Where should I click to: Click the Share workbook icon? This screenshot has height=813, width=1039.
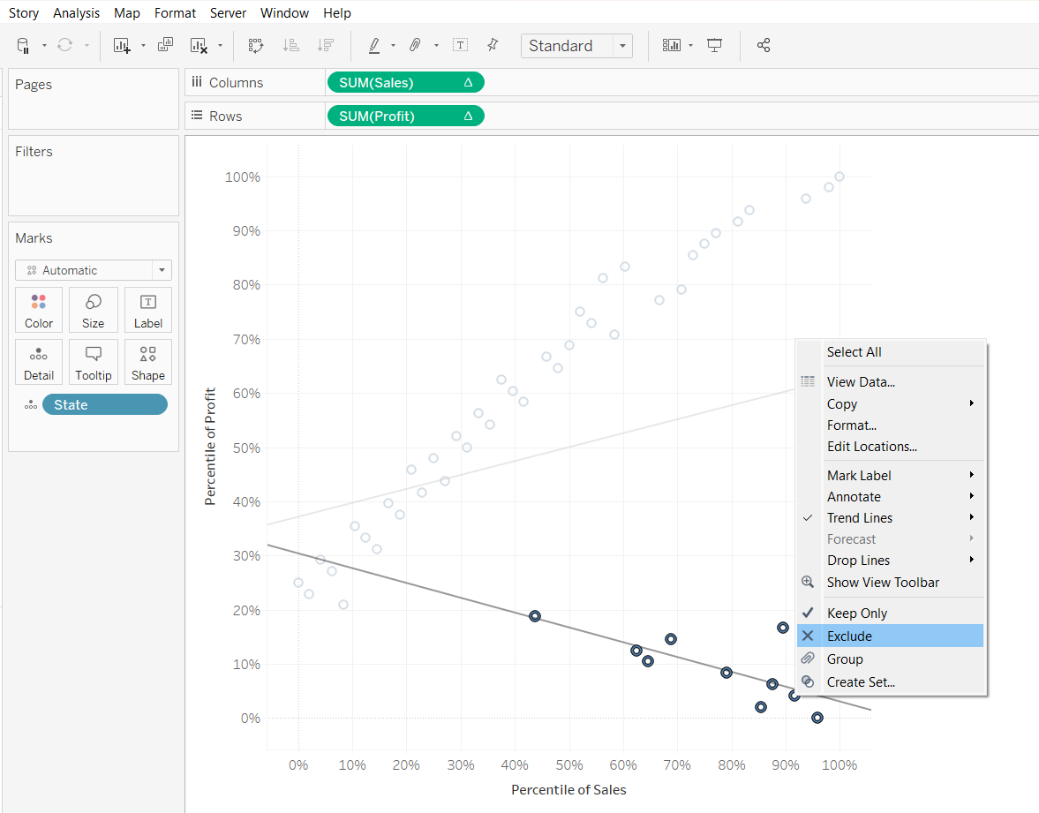[x=764, y=45]
